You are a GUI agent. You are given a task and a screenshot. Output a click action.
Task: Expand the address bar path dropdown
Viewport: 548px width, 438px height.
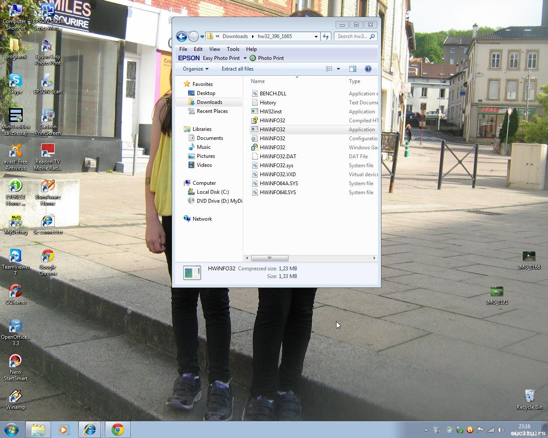pyautogui.click(x=316, y=36)
